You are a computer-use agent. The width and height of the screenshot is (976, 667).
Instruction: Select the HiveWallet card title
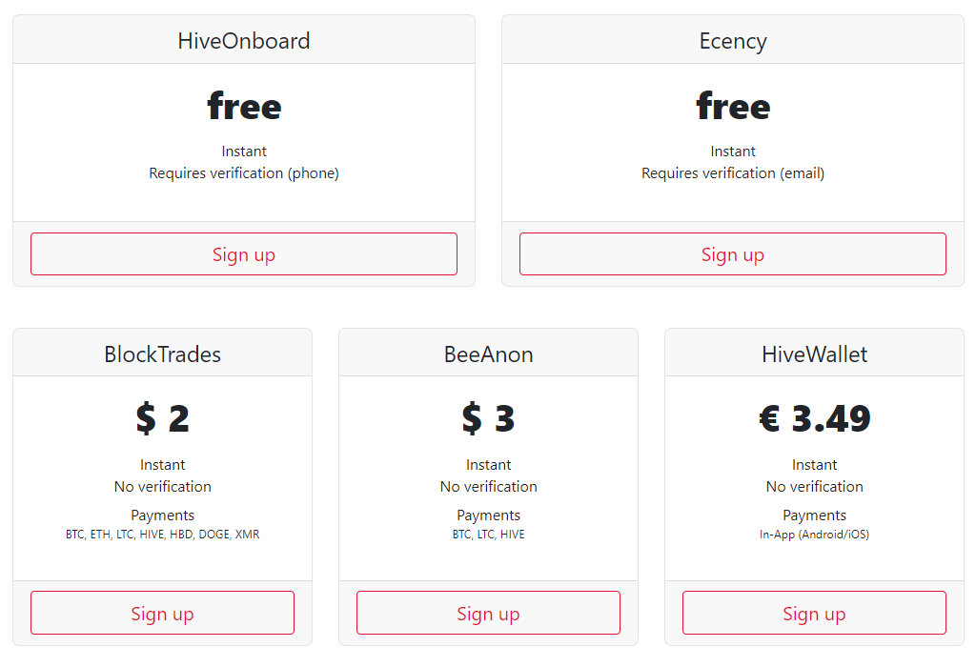(814, 354)
